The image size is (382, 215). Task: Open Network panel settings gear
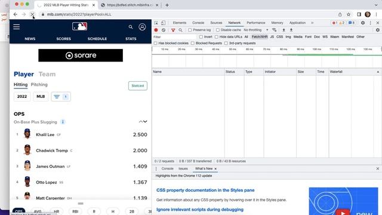[x=378, y=30]
